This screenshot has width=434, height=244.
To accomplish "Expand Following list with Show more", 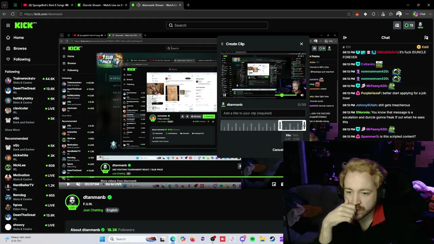I will [x=12, y=130].
